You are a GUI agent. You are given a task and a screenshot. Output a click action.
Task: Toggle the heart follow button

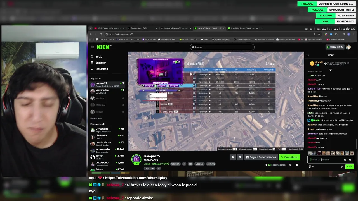click(240, 157)
